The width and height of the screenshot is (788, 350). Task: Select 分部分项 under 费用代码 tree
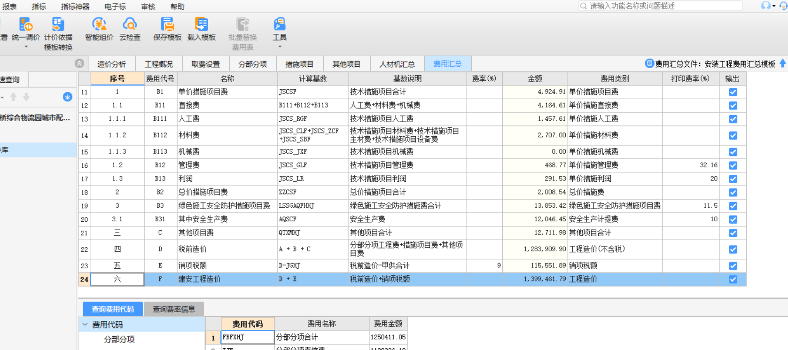(x=119, y=339)
